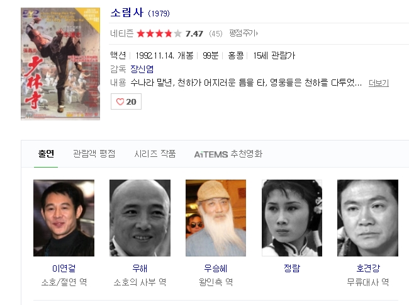Open the 우승혜 name link
Viewport: 409px width, 305px height.
(216, 268)
